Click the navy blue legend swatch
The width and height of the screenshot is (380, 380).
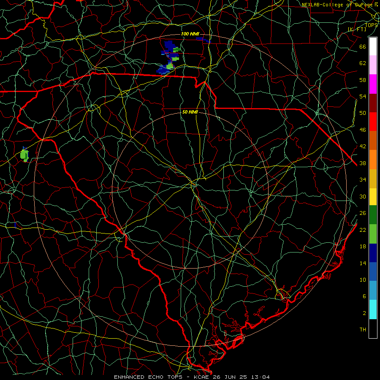[x=373, y=253]
